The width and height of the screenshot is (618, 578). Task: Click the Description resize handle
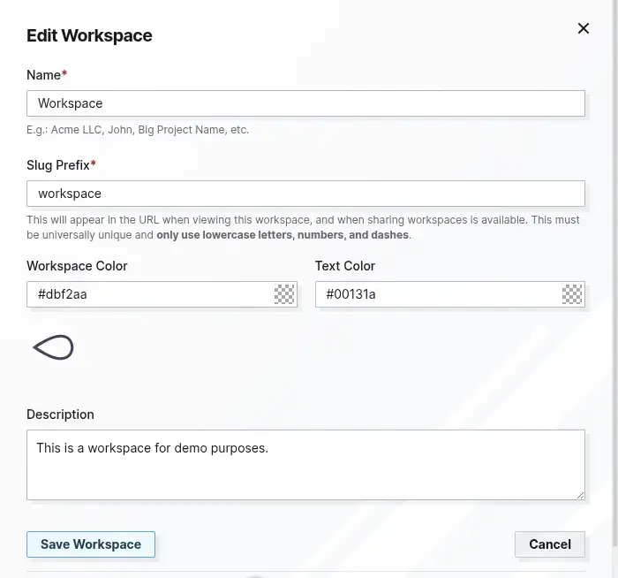pos(581,496)
